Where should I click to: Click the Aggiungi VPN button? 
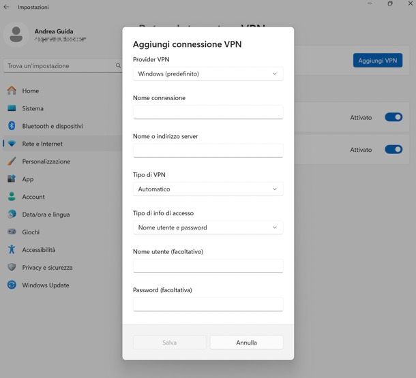point(377,61)
